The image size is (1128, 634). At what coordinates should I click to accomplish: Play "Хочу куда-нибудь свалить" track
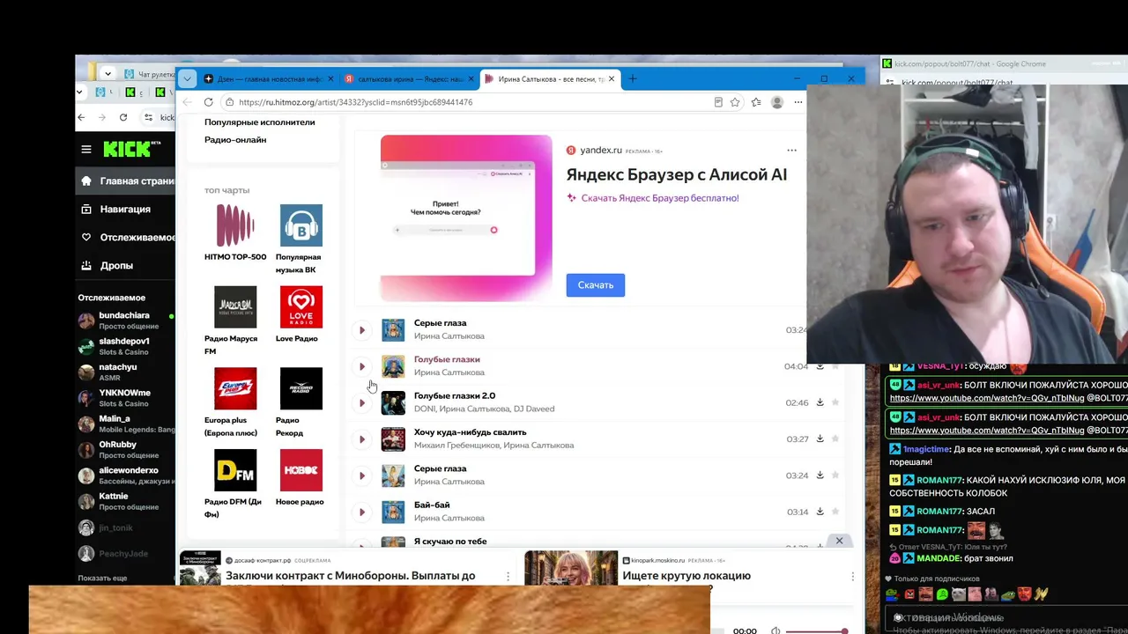tap(361, 439)
